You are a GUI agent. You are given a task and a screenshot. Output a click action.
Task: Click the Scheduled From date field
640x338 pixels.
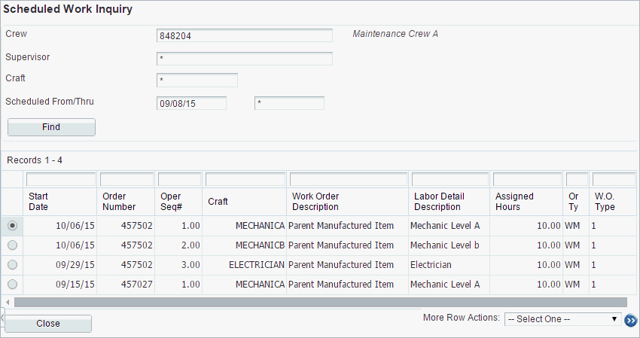pos(191,103)
